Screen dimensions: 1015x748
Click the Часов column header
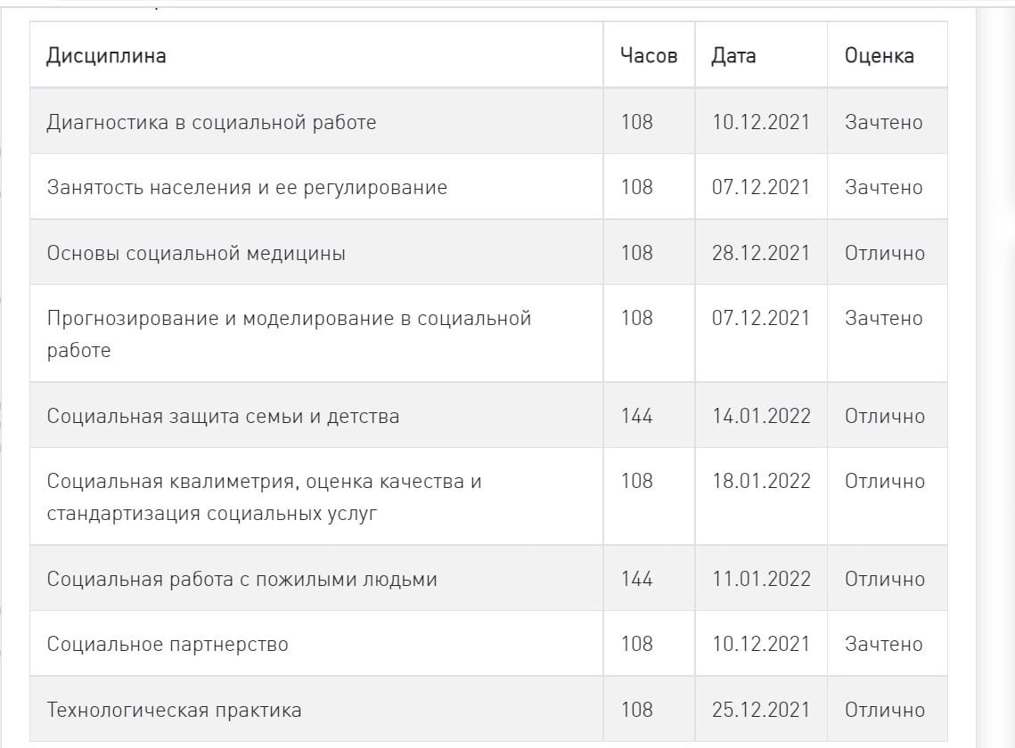coord(648,55)
